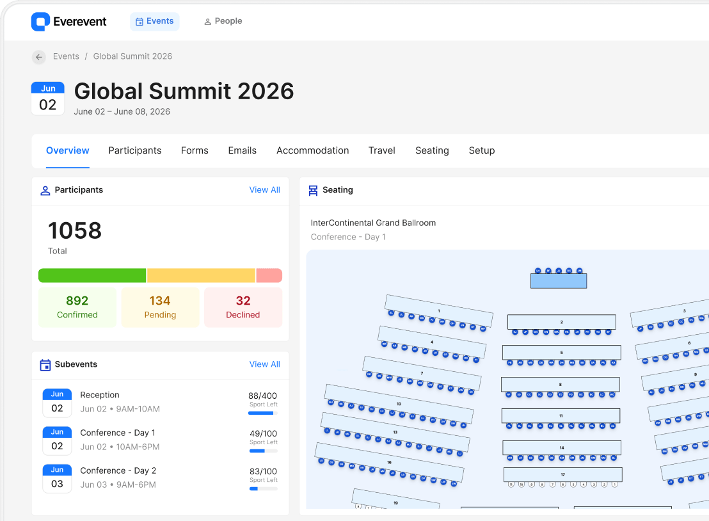The image size is (709, 521).
Task: Open the Setup tab
Action: (482, 150)
